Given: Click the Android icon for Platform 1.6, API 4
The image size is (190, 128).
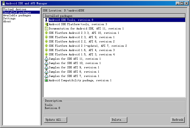Looking at the screenshot, I should (46, 50).
